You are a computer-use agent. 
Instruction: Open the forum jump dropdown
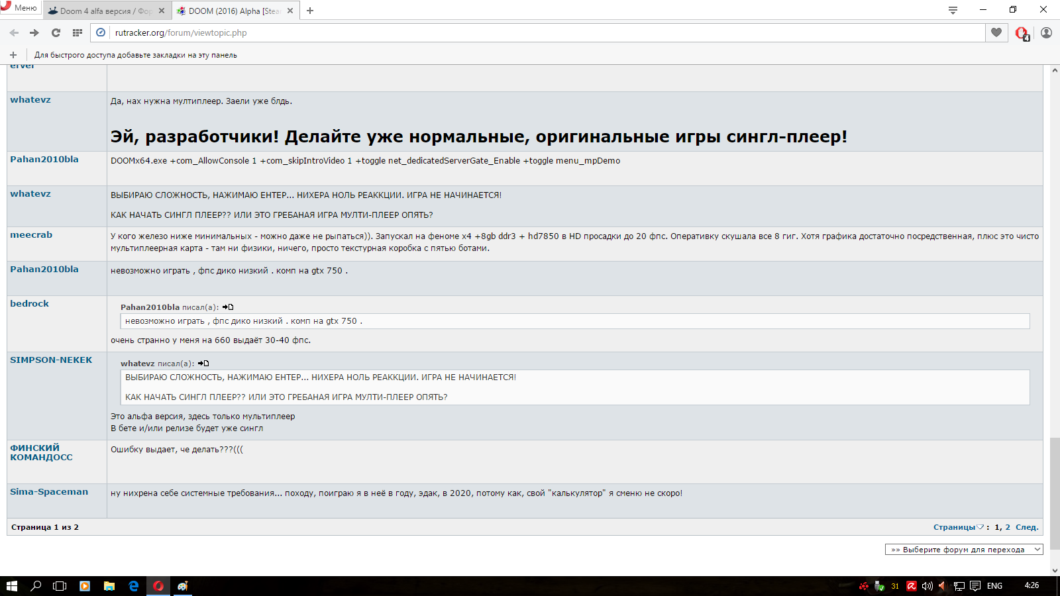tap(964, 550)
